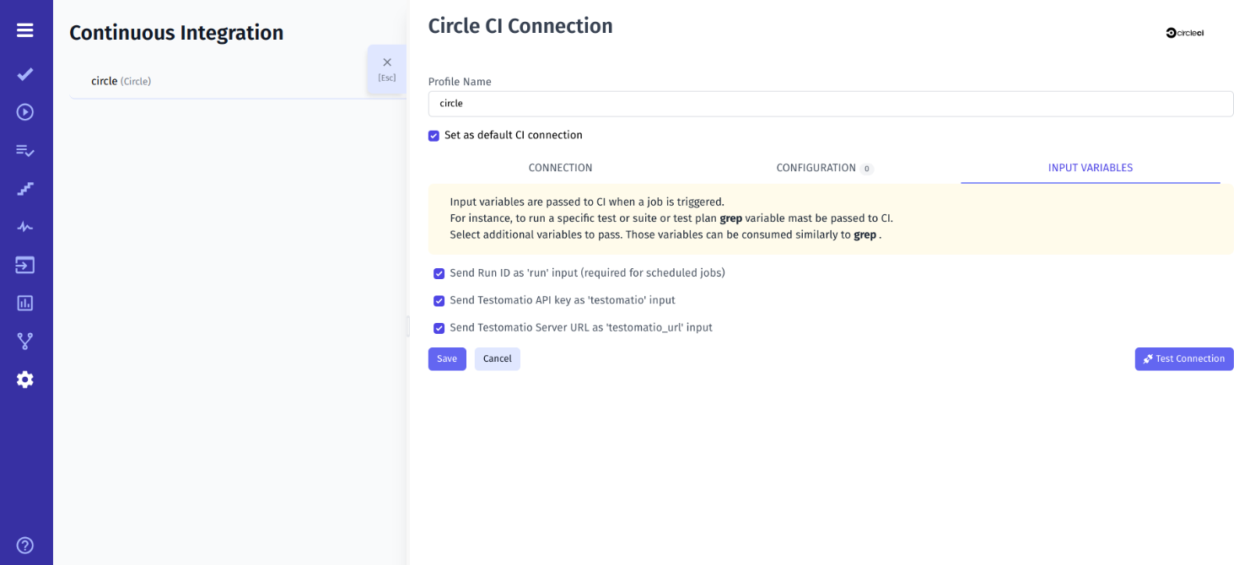Run Test Connection for CircleCI
This screenshot has height=565, width=1255.
point(1184,358)
